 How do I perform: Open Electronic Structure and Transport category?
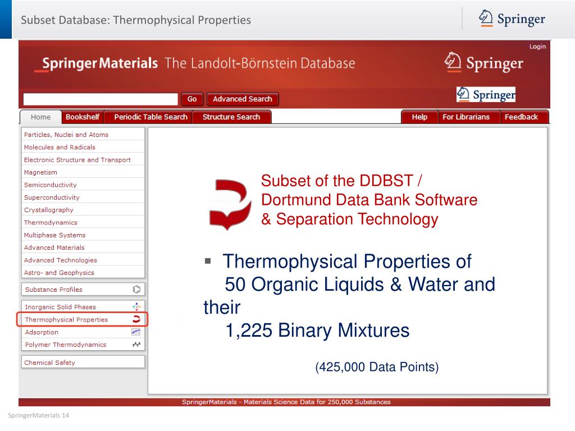(x=83, y=160)
